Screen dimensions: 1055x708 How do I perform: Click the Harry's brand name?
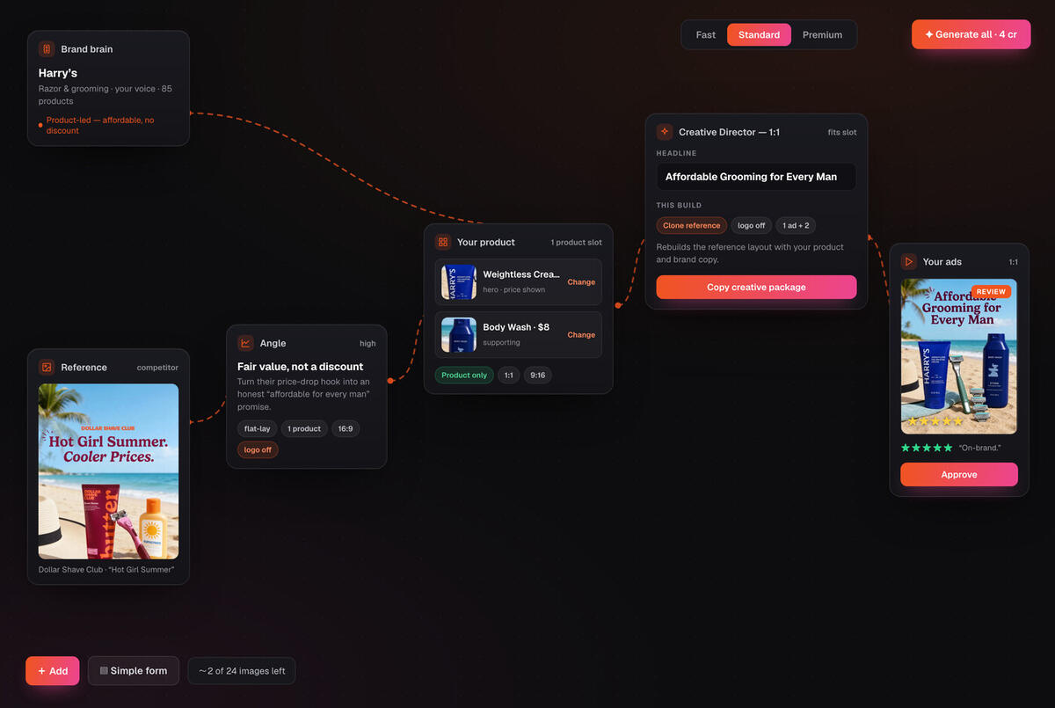[x=58, y=73]
